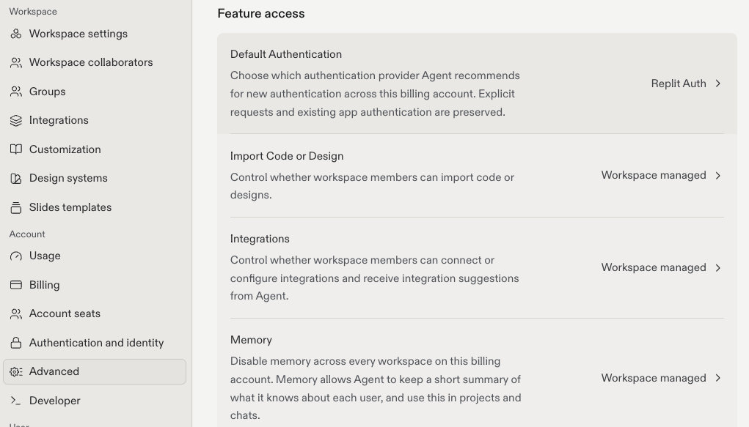The image size is (749, 427).
Task: Click the description 'Control whether workspace members can import'
Action: (x=372, y=186)
